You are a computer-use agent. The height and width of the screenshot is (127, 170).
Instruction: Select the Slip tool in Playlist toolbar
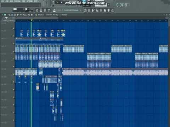[x=21, y=15]
